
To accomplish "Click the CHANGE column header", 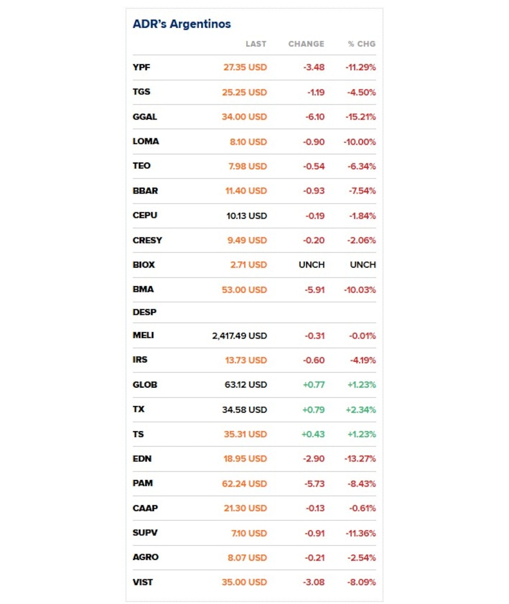I will click(306, 44).
